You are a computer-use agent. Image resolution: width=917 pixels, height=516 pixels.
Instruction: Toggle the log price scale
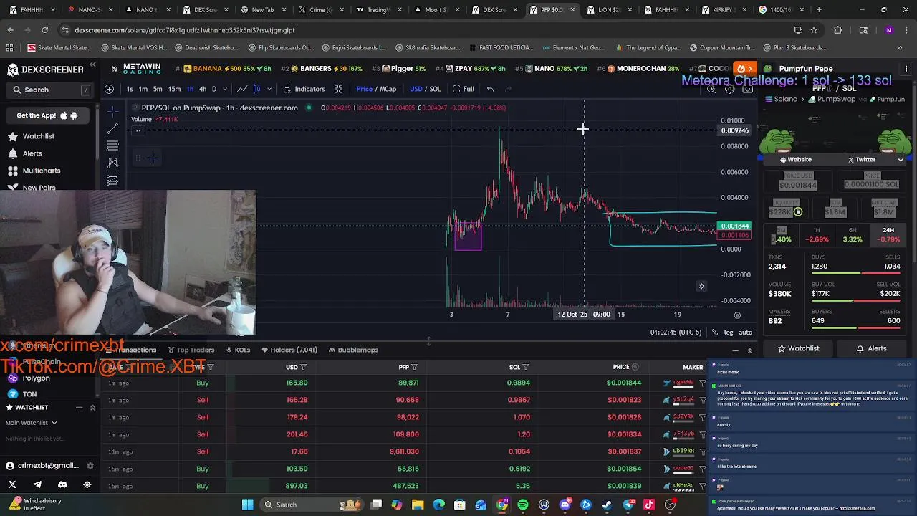[729, 333]
